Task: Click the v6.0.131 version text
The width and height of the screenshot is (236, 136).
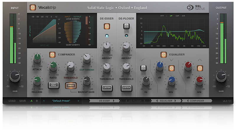Action: tap(227, 101)
